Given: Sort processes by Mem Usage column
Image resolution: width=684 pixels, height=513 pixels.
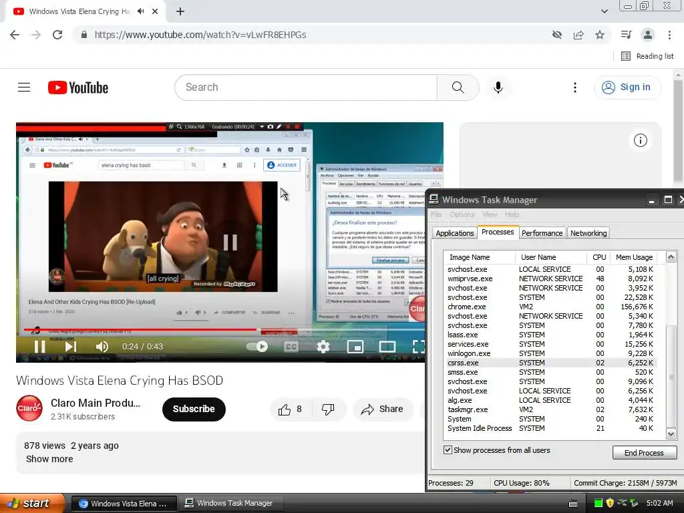Looking at the screenshot, I should [634, 257].
